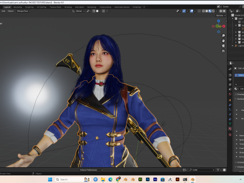This screenshot has height=183, width=244.
Task: Open the RetopoFlow dropdown
Action: pos(24,11)
